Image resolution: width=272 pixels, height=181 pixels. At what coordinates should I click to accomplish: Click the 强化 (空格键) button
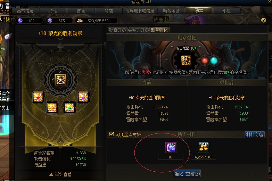187,174
